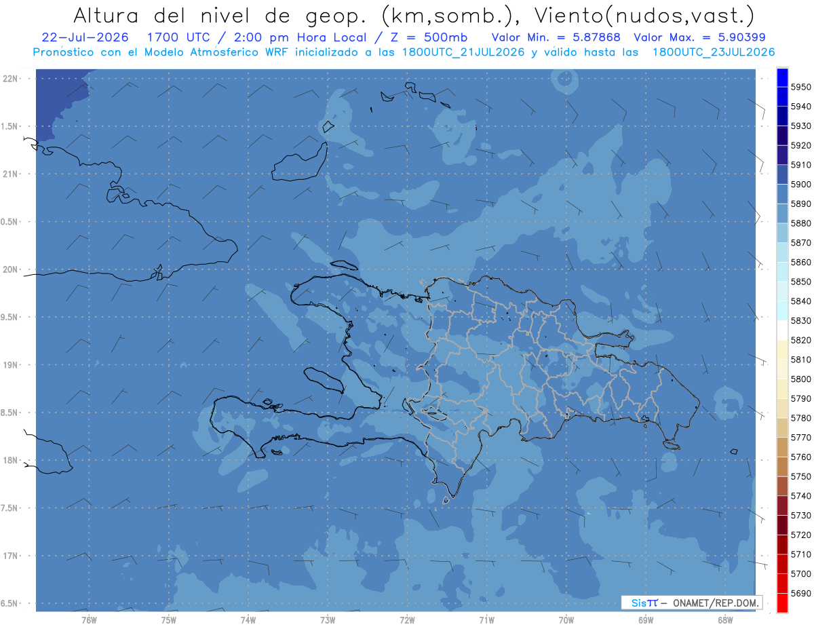Click the colorbar label '5900'
Viewport: 814px width, 629px height.
tap(800, 184)
